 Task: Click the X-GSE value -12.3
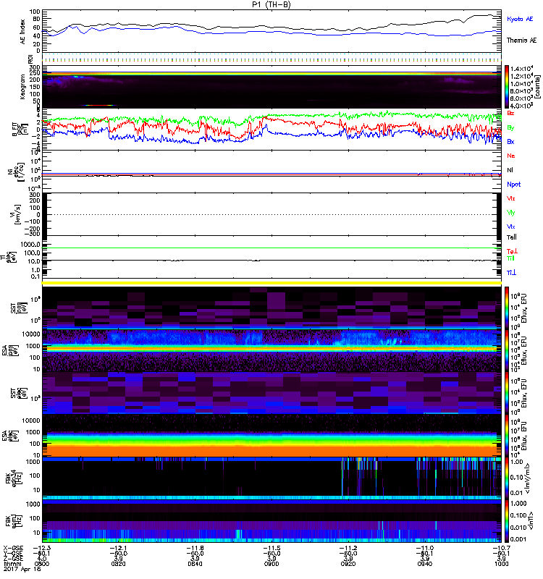pyautogui.click(x=42, y=548)
